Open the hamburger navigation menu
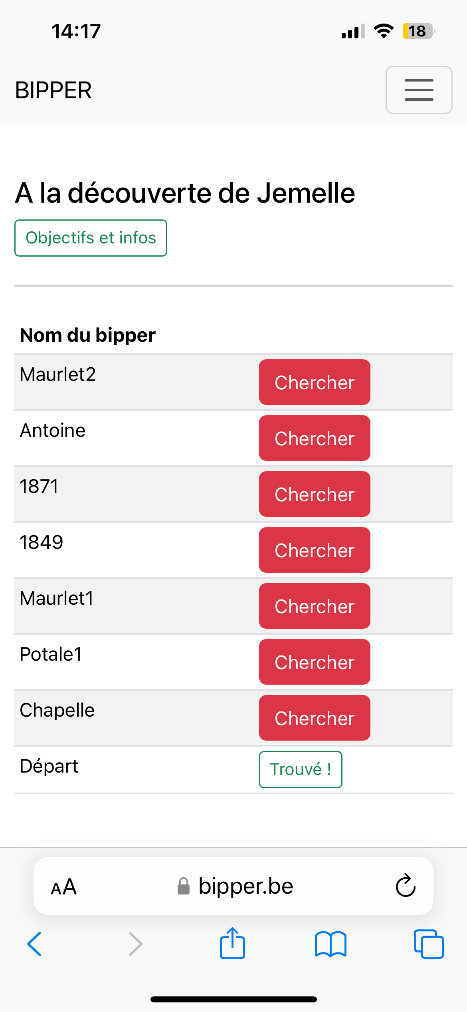 click(419, 90)
